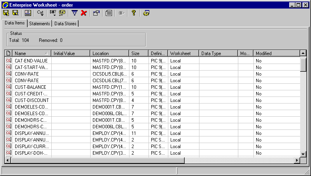Click the yellow question mark help icon

(x=134, y=13)
